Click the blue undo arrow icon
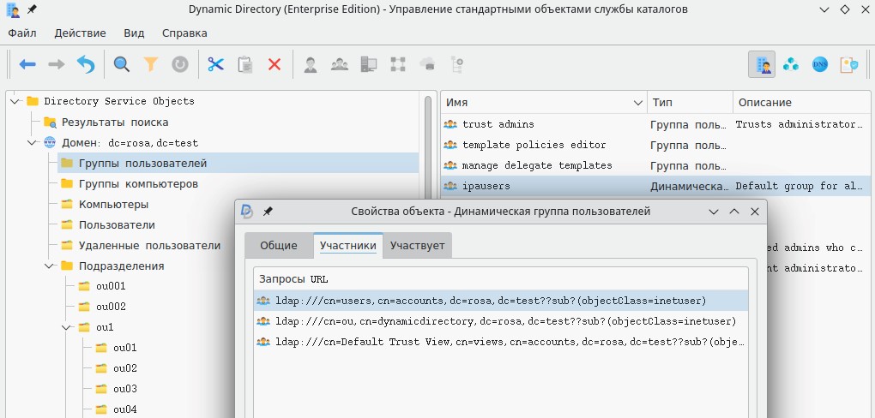 pos(86,64)
